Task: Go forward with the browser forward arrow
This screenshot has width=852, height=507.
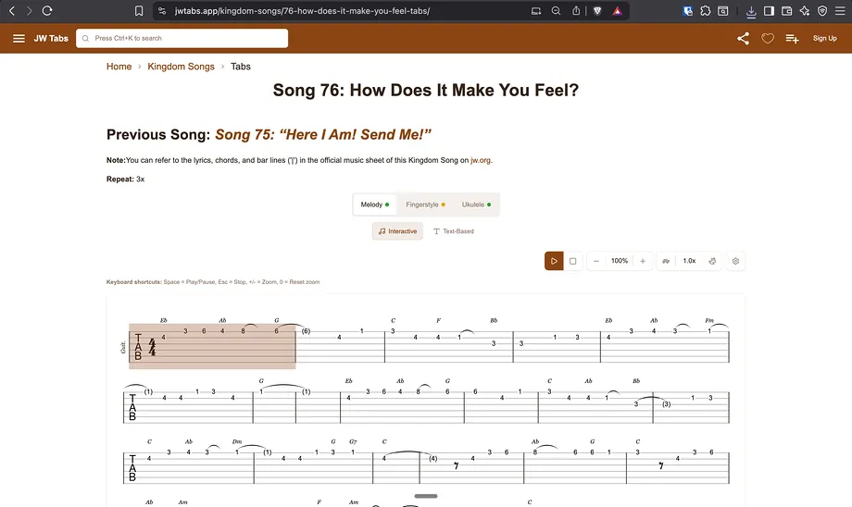Action: [30, 11]
